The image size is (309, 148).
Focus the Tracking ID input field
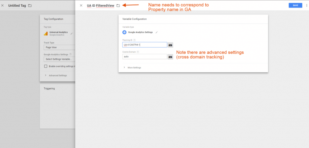[145, 45]
